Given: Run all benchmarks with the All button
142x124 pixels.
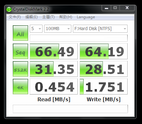Looking at the screenshot, I should 20,33.
